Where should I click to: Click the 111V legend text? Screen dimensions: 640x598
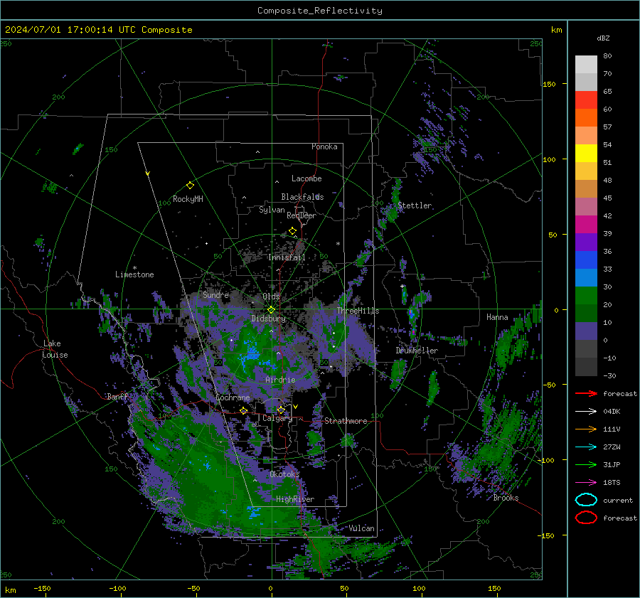click(x=612, y=429)
